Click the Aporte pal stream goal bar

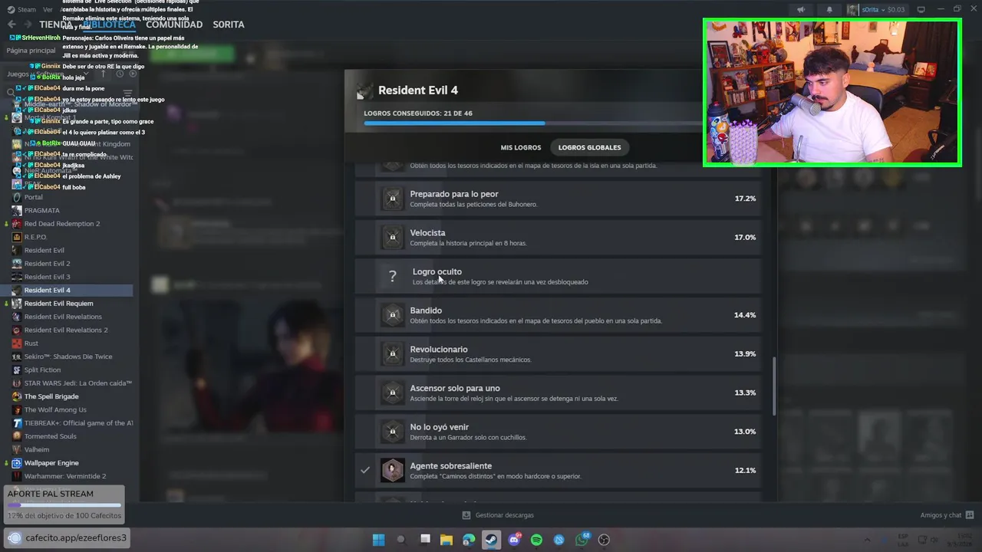[64, 505]
